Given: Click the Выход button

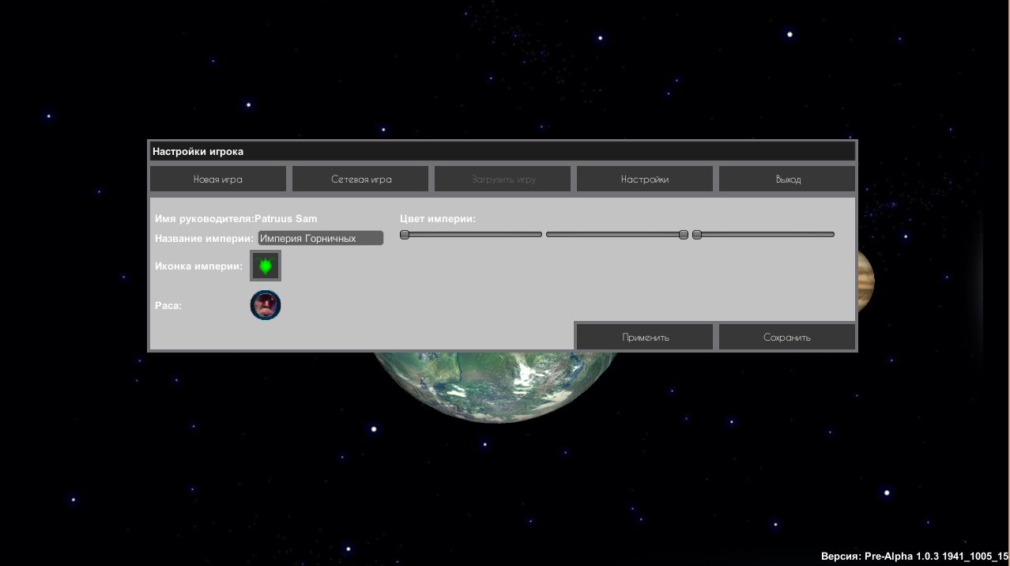Looking at the screenshot, I should point(787,179).
